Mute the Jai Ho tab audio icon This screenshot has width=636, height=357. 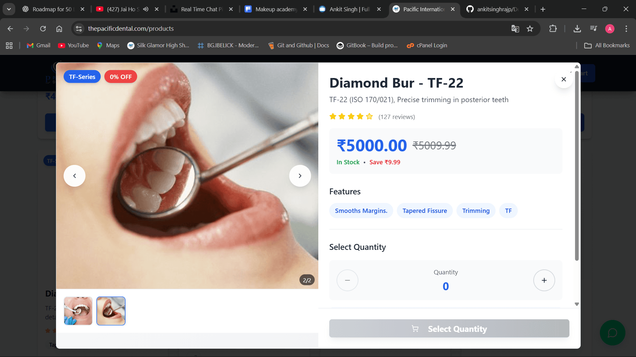coord(146,9)
